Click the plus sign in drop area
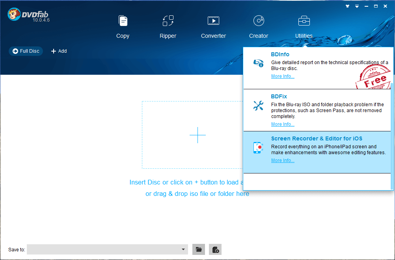This screenshot has width=395, height=260. click(197, 135)
